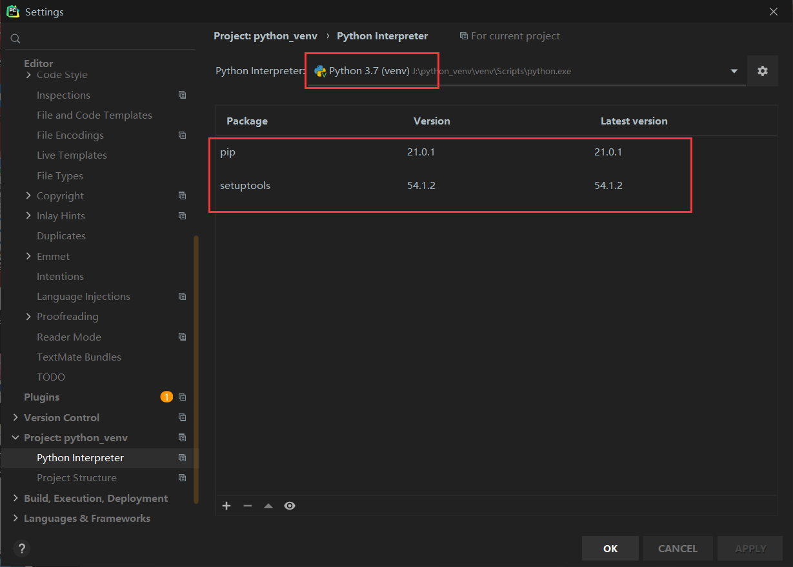Click the interpreter settings gear icon
Screen dimensions: 793x567
tap(763, 71)
